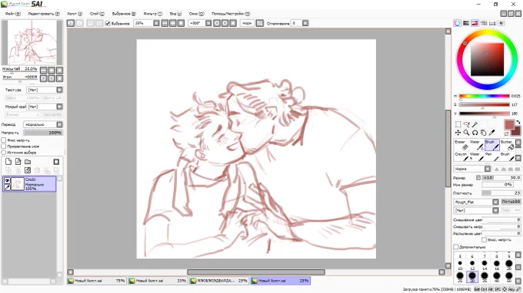Show the RGB slider panel icon
Image resolution: width=523 pixels, height=293 pixels.
click(x=466, y=23)
